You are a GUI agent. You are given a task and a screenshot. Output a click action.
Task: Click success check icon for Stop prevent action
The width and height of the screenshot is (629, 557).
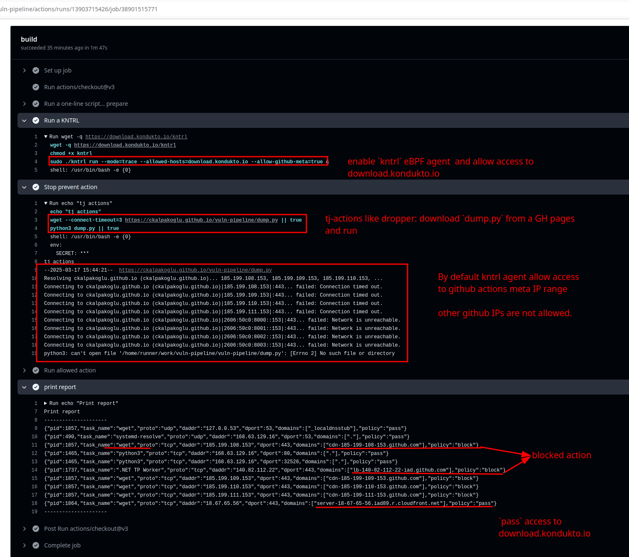36,187
